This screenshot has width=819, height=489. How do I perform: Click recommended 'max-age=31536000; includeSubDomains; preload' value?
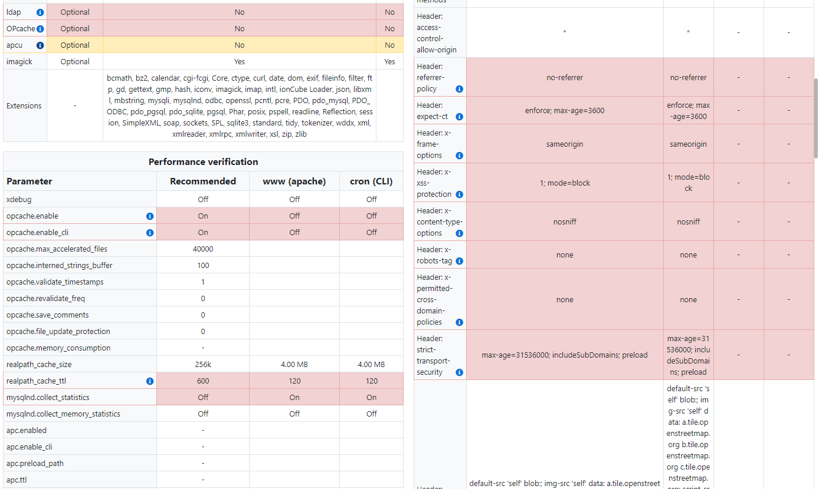(565, 355)
